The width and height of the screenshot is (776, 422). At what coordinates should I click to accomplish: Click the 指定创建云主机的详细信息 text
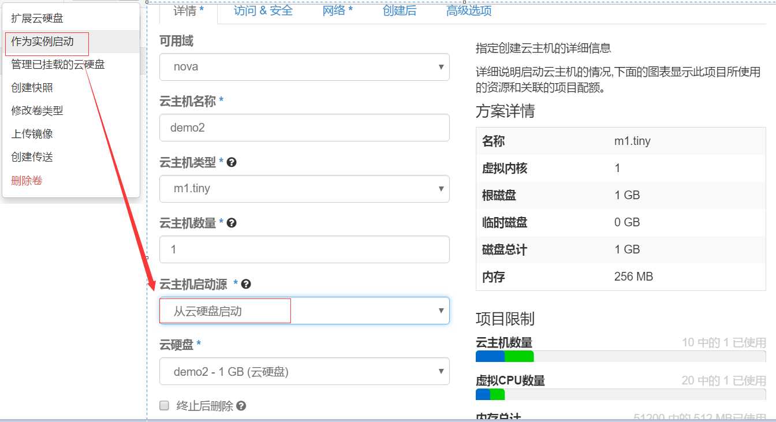[x=543, y=48]
